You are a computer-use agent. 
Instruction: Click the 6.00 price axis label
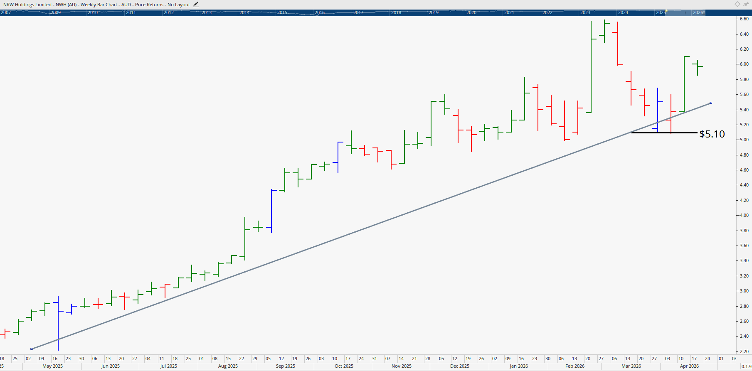[744, 64]
